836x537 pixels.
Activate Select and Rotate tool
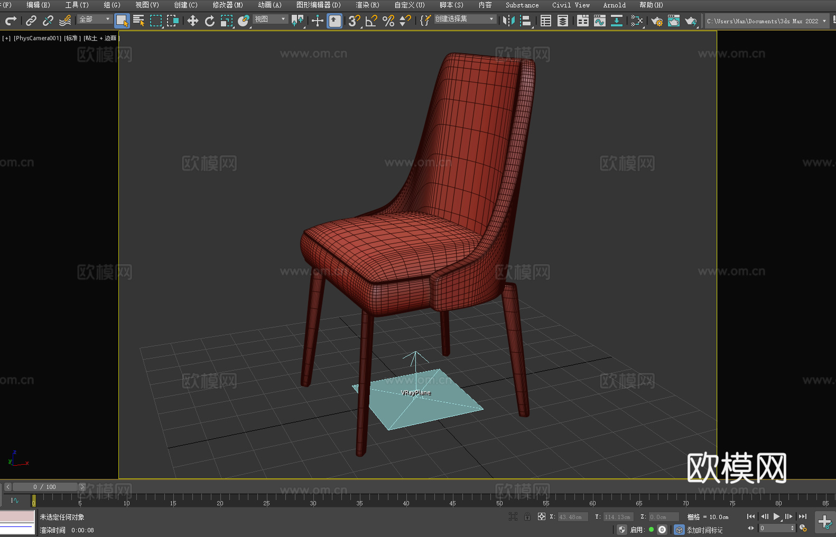coord(210,21)
